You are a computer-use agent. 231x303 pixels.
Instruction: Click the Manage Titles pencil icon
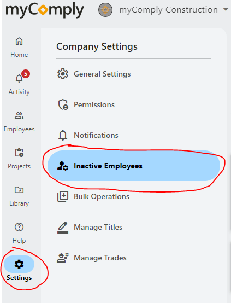tap(63, 228)
